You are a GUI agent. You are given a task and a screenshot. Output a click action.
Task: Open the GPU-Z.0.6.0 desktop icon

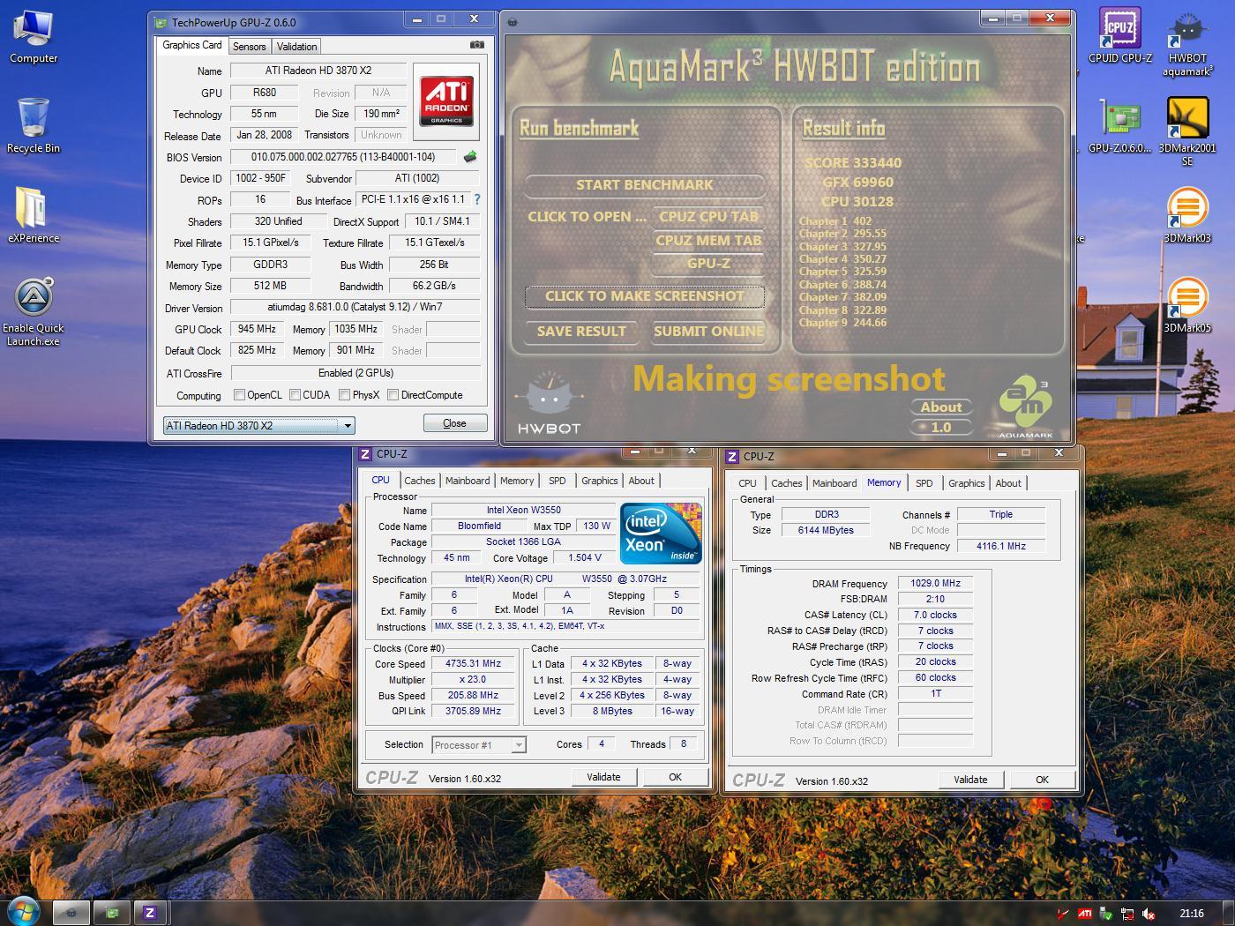pos(1119,126)
